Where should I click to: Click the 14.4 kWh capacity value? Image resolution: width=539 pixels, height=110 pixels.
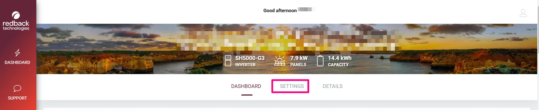click(340, 58)
